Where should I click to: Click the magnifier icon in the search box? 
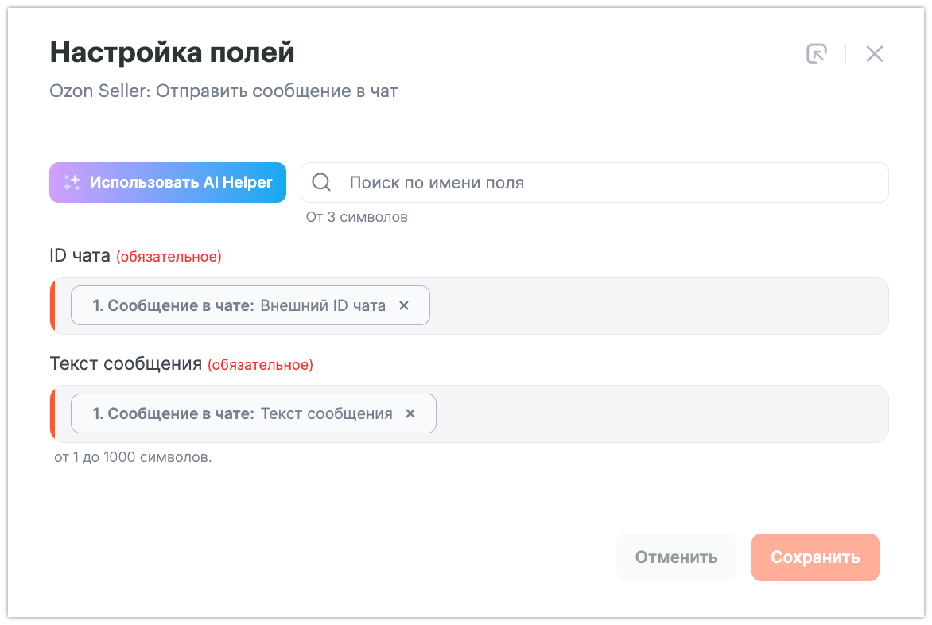[321, 183]
